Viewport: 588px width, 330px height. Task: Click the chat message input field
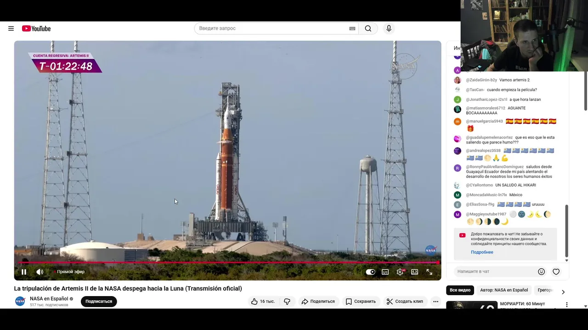click(x=496, y=271)
